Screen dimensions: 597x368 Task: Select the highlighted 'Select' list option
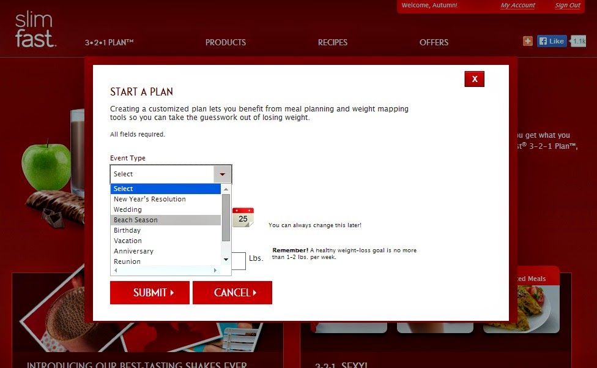tap(166, 189)
